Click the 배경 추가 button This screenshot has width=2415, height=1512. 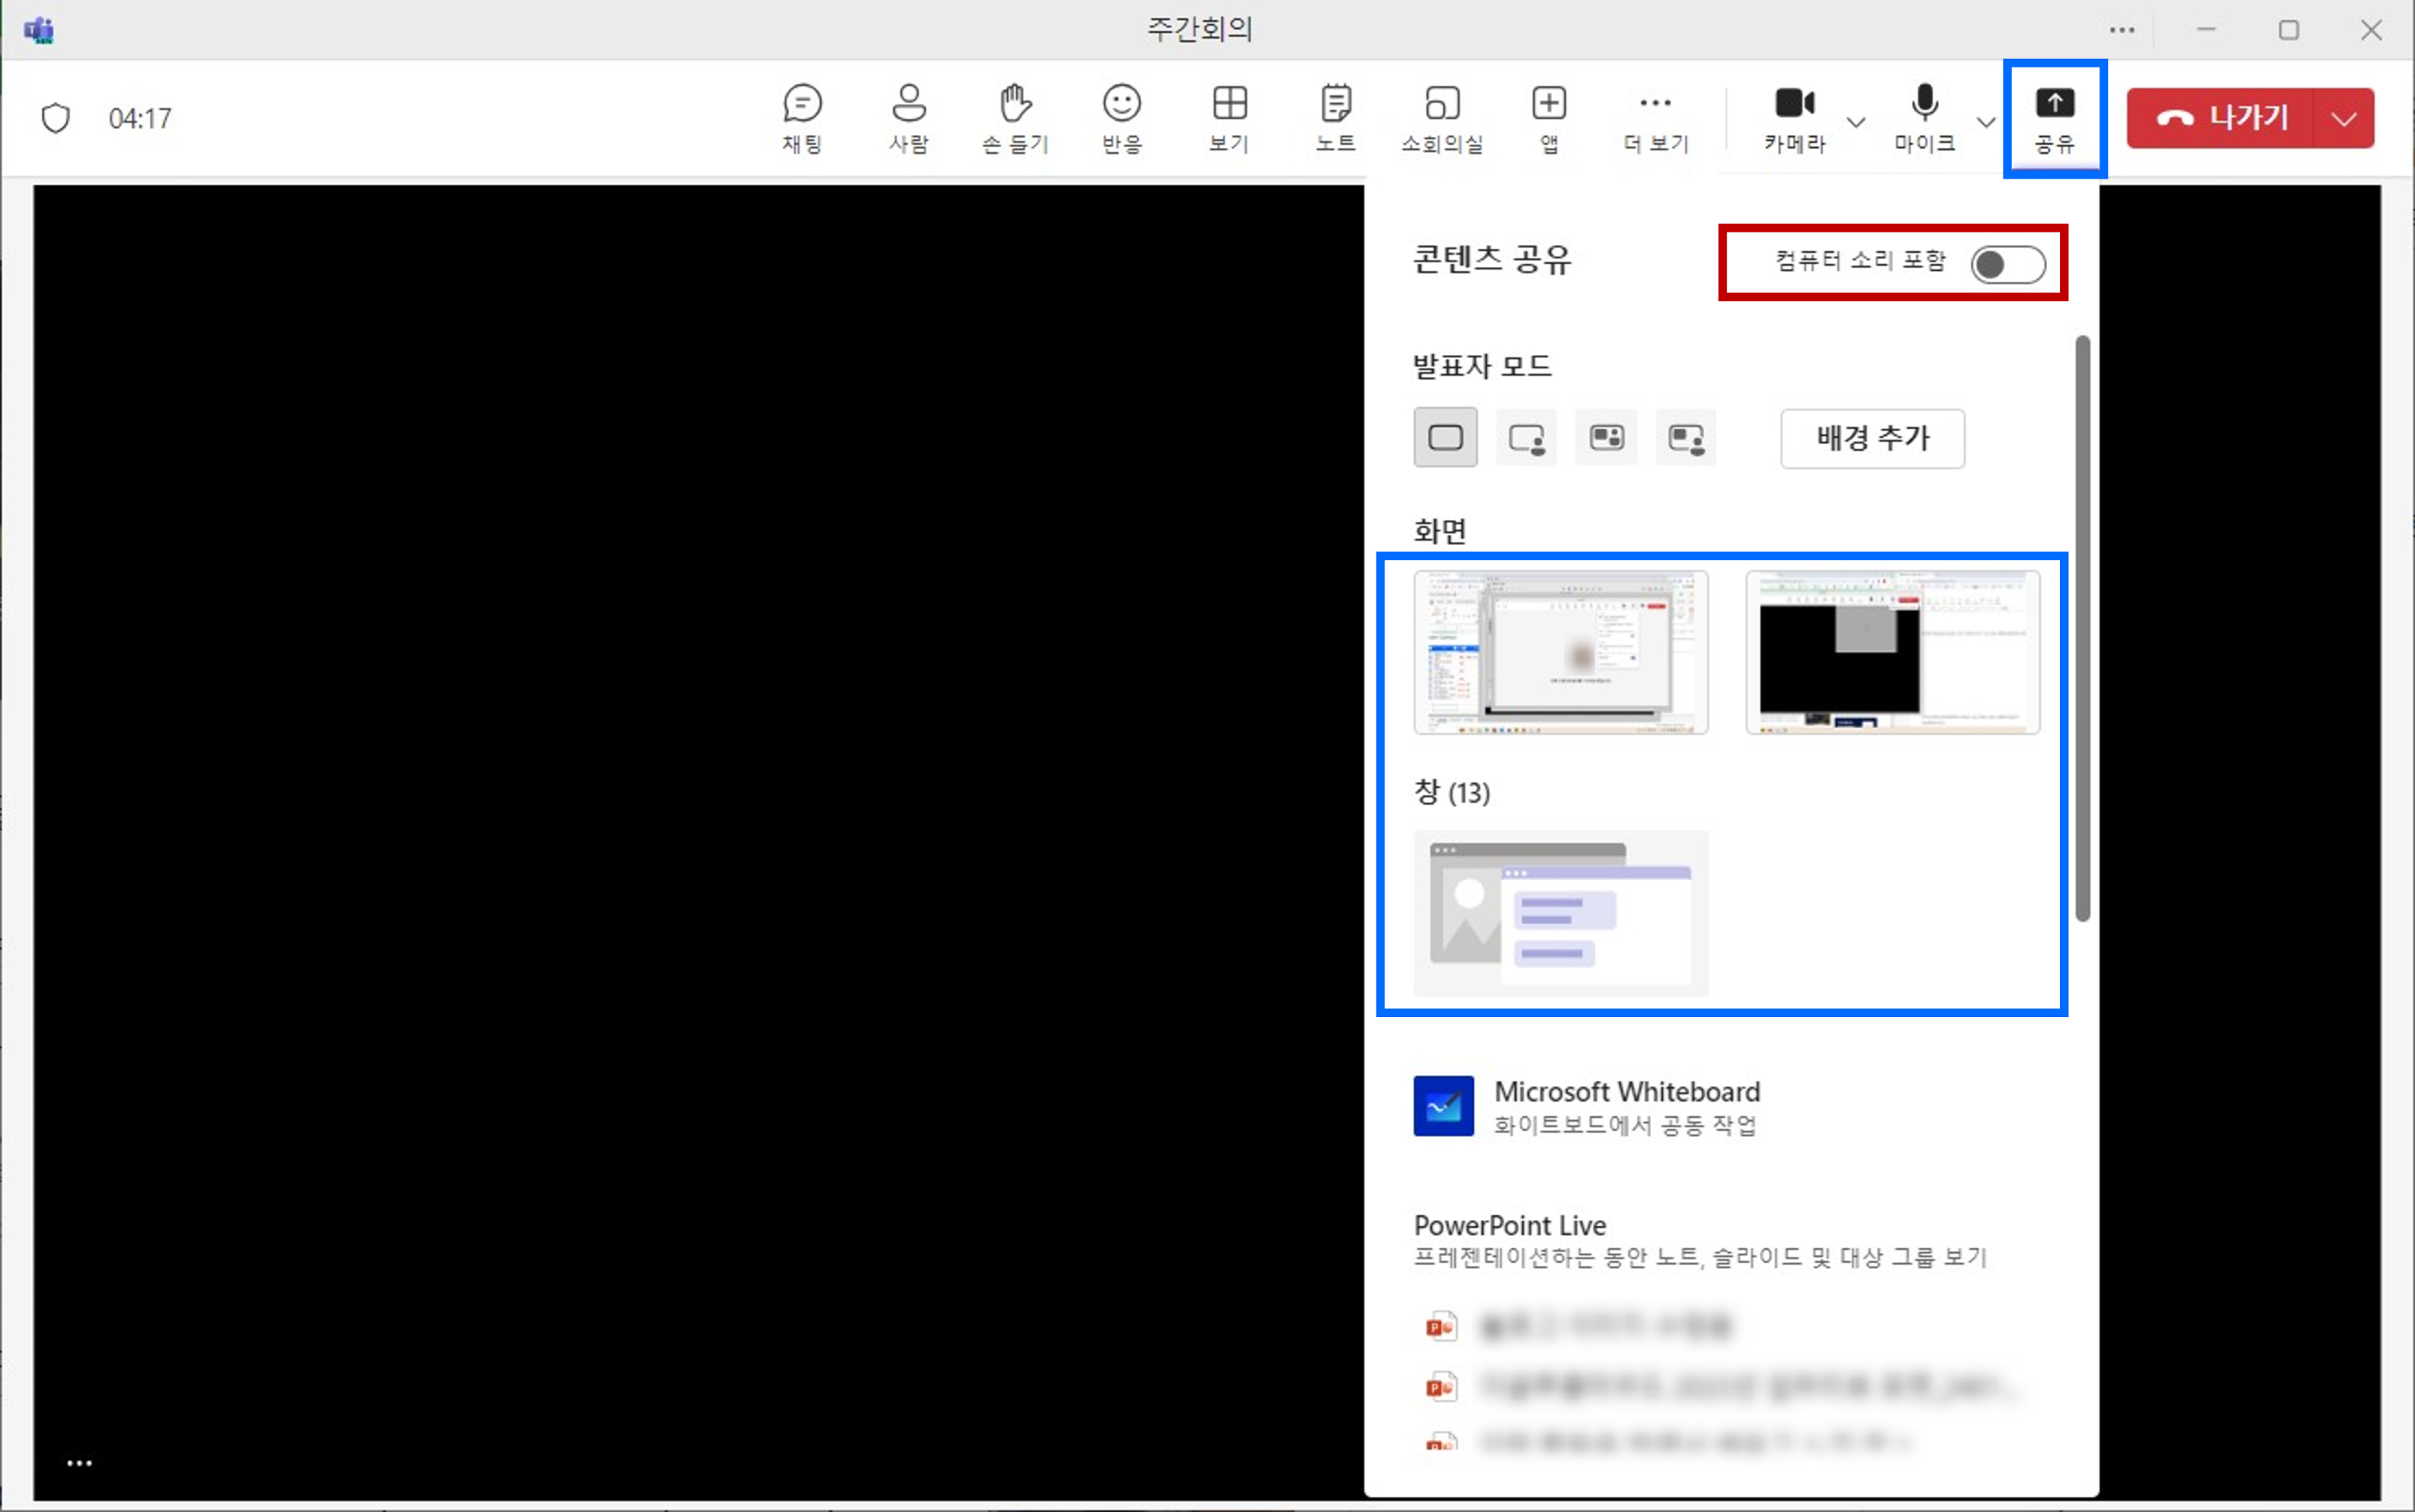coord(1871,438)
